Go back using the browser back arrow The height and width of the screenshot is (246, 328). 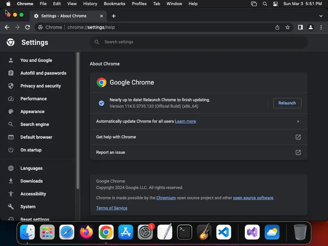[x=7, y=27]
